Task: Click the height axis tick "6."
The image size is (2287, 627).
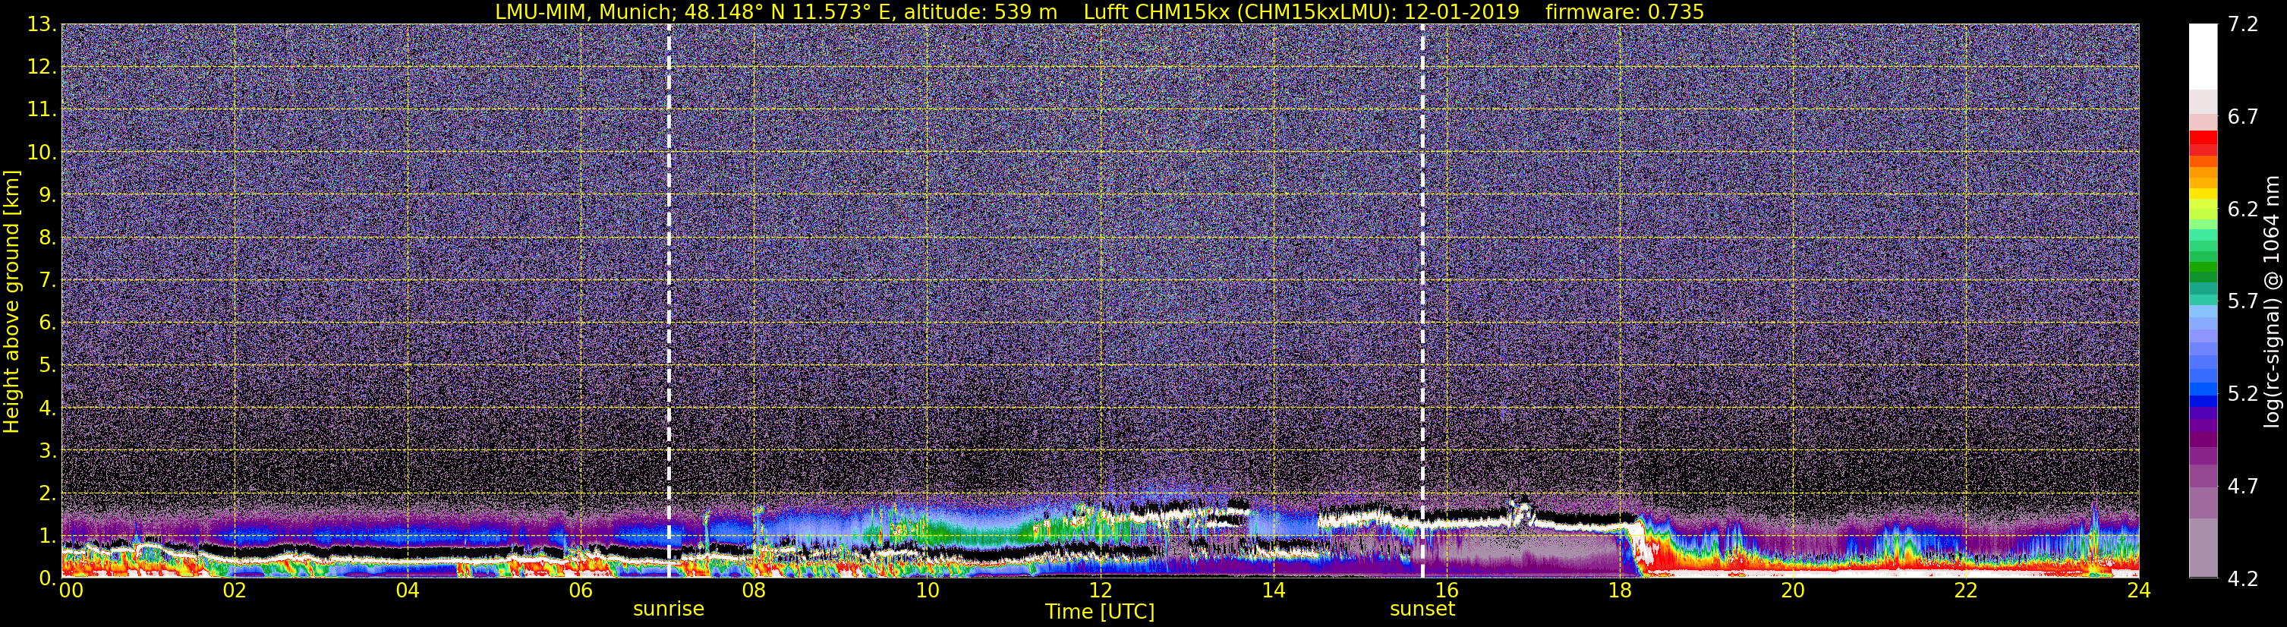Action: (47, 323)
